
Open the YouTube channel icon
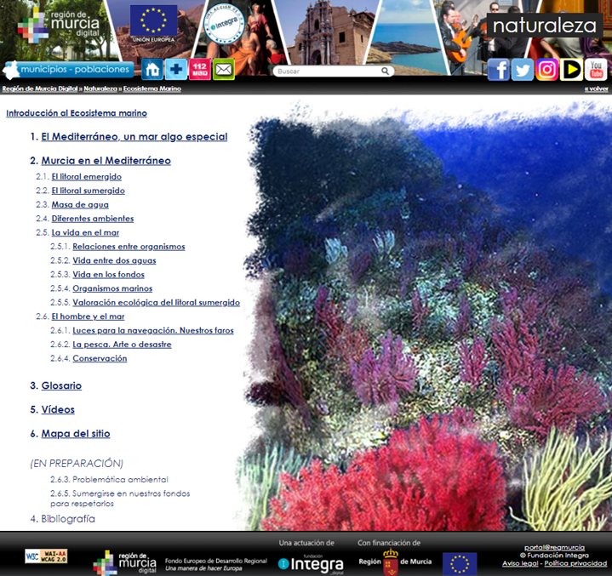[596, 70]
